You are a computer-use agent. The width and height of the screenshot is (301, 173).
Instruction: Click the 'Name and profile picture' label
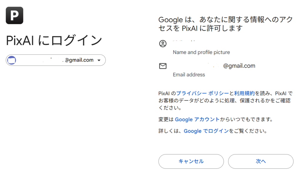click(201, 52)
